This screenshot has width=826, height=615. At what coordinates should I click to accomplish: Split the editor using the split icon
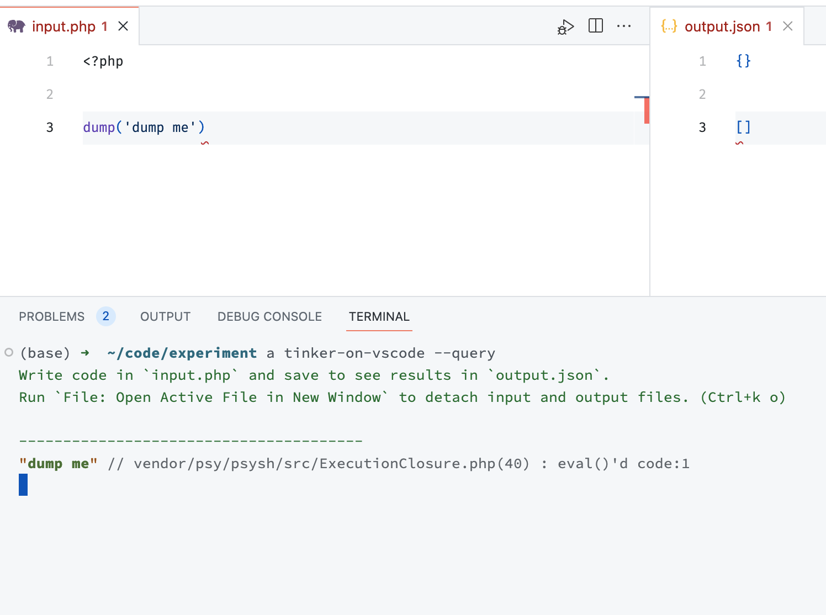click(595, 25)
